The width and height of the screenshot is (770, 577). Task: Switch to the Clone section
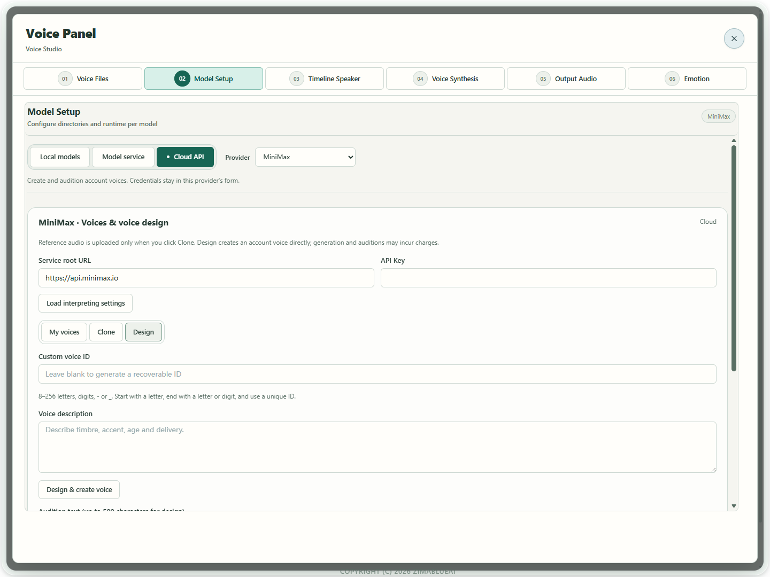click(x=106, y=332)
